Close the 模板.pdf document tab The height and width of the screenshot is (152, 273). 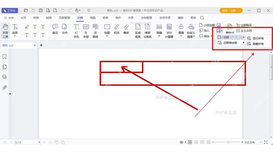tap(35, 45)
